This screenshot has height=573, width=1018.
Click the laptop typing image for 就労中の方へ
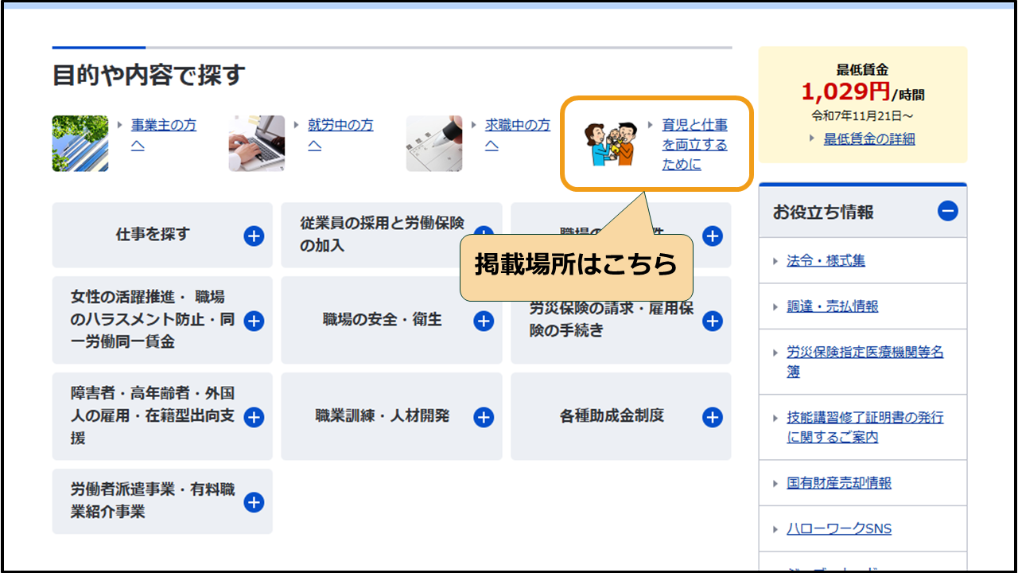pyautogui.click(x=257, y=143)
